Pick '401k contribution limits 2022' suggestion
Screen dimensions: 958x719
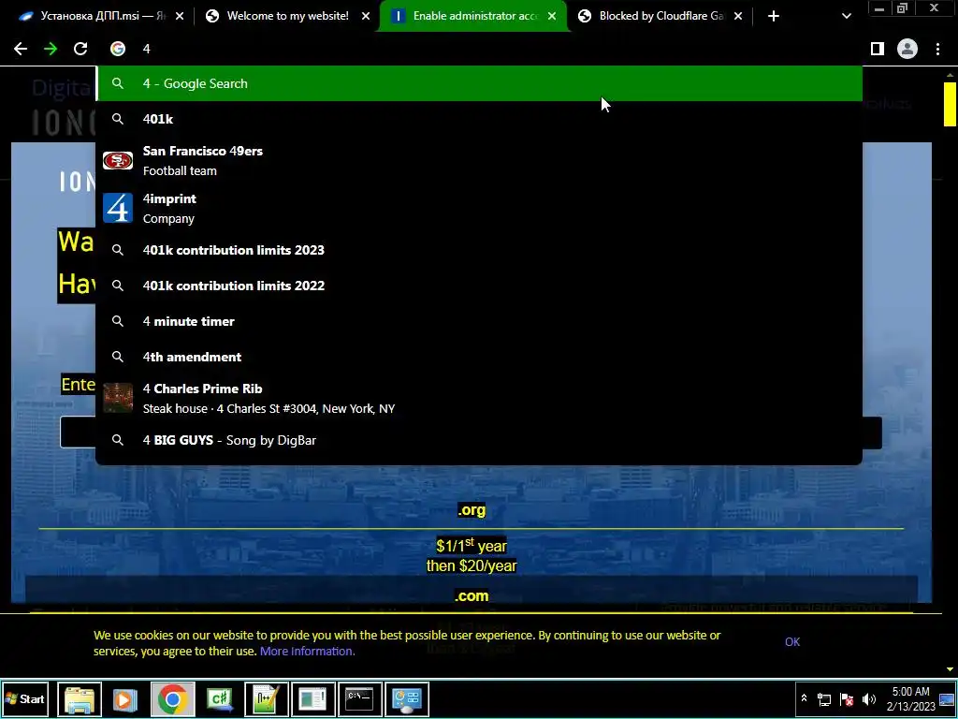pyautogui.click(x=480, y=286)
